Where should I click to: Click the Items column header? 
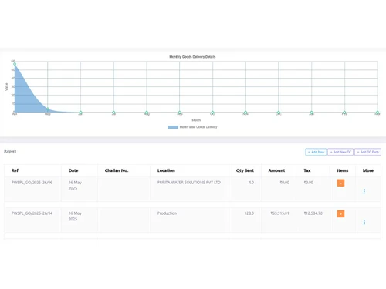tap(343, 170)
